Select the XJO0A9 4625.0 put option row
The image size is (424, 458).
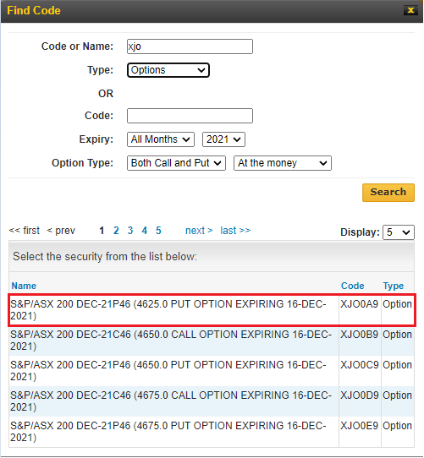(212, 310)
